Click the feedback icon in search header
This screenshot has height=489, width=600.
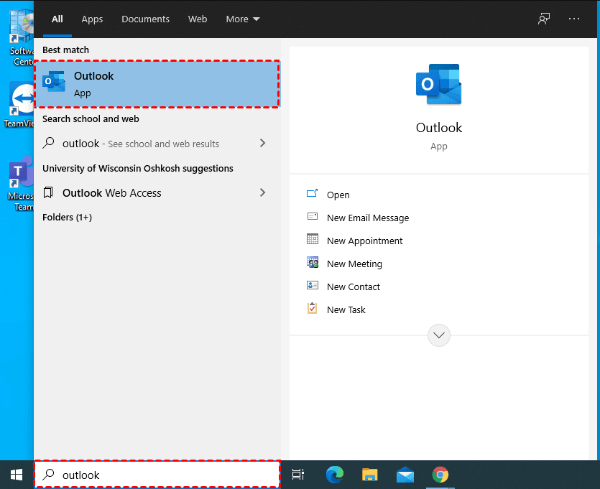[x=544, y=19]
